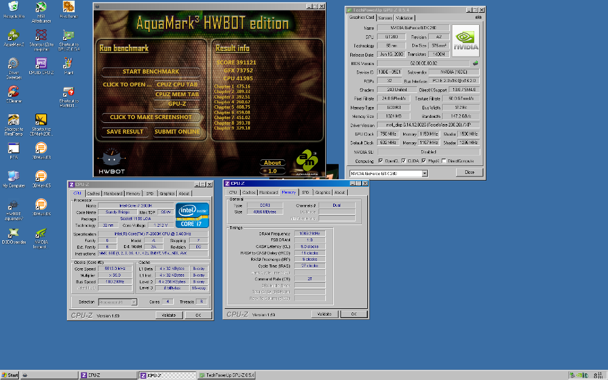Open the AquaMark3 desktop shortcut
The image size is (608, 380).
click(x=13, y=38)
